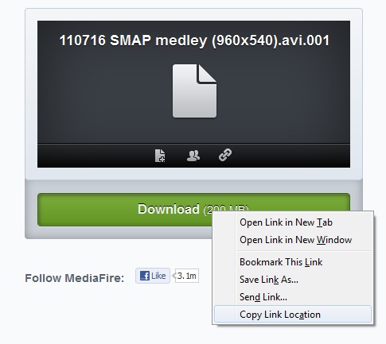
Task: Click the large white file icon
Action: (194, 91)
